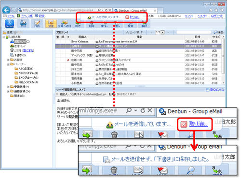Screen dimensions: 241x179
Task: Expand message header details beside 差出人
Action: 57,94
